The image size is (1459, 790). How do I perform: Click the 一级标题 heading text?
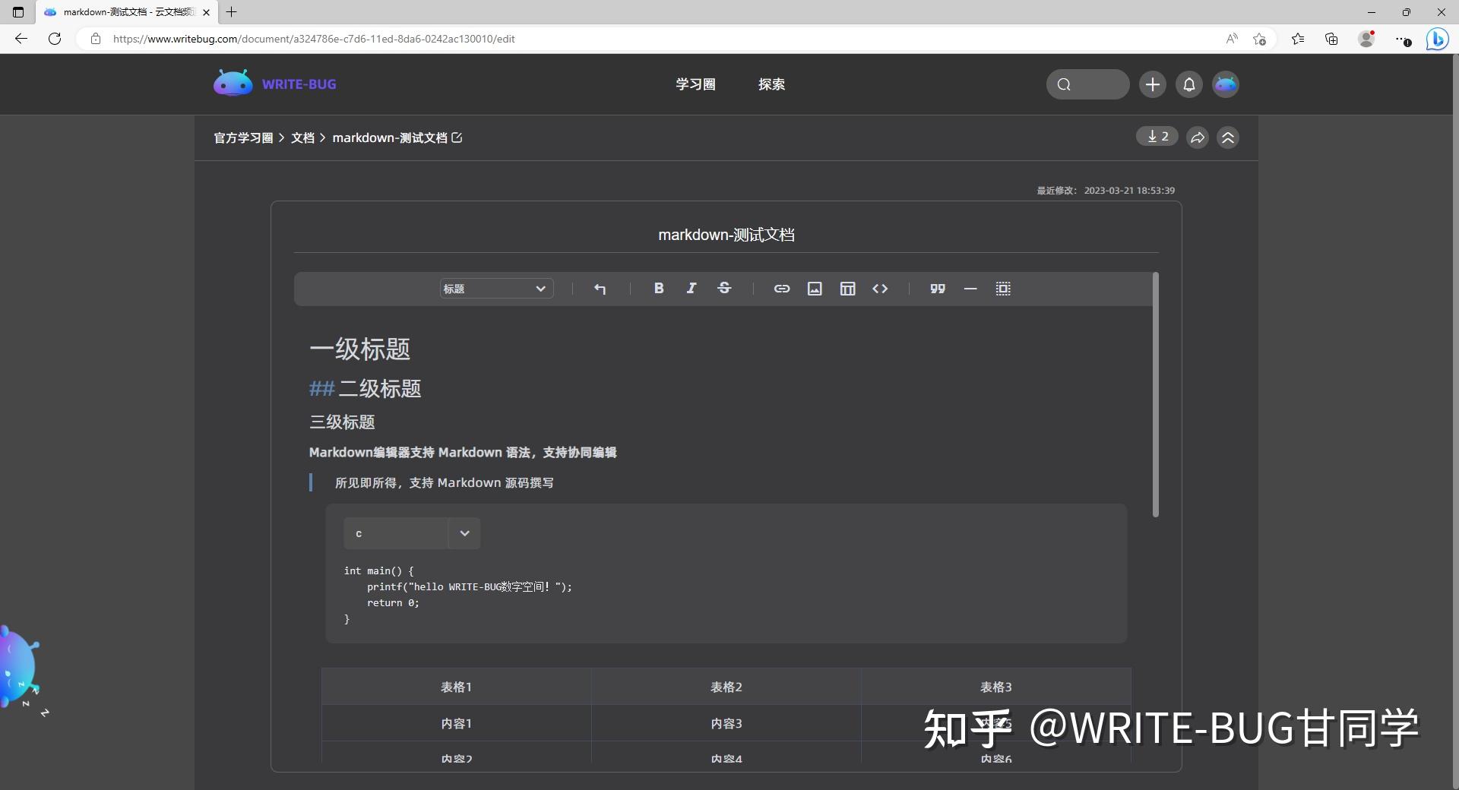tap(359, 349)
